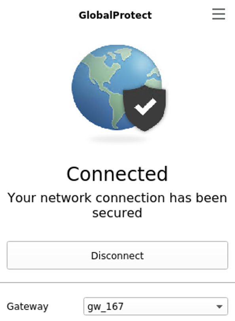Click the blue globe status icon
235x321 pixels.
(117, 87)
